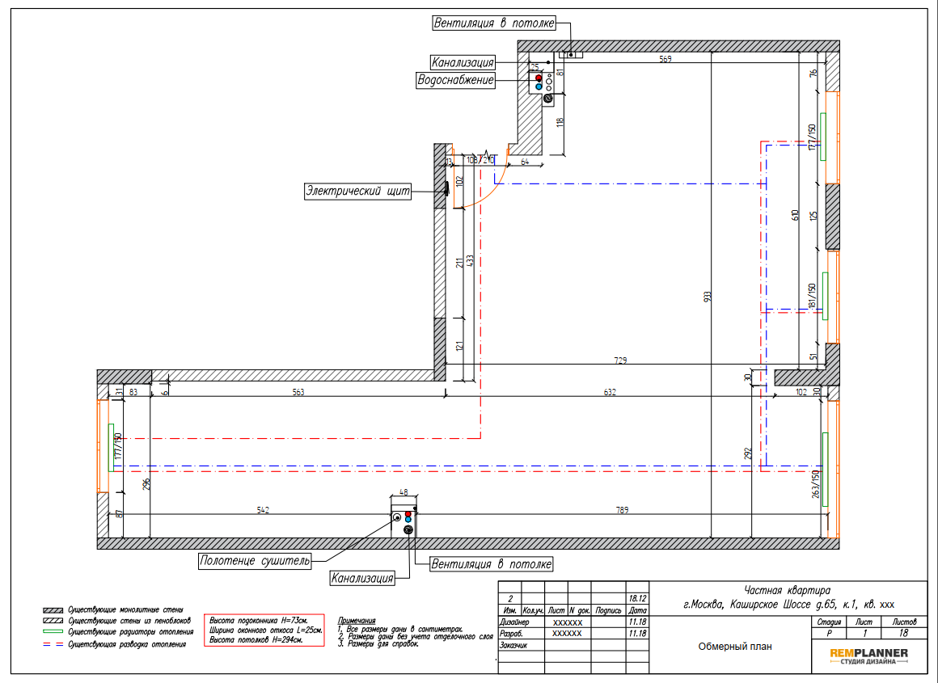The image size is (938, 683).
Task: Click the top Канализация callout label
Action: point(463,62)
